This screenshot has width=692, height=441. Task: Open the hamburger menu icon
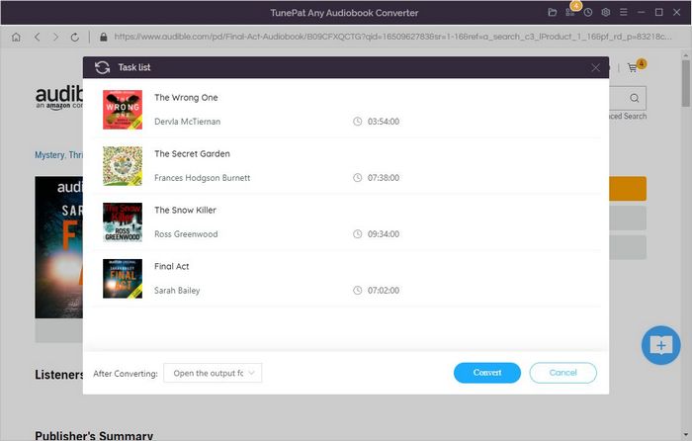tap(623, 13)
